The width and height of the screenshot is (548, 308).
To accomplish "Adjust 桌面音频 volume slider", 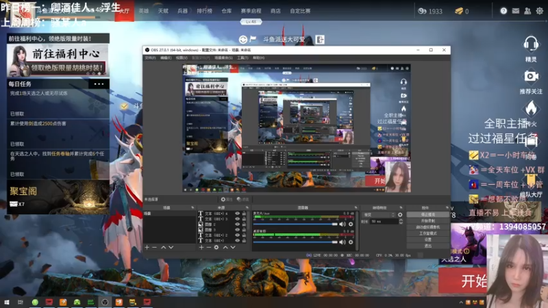I will click(x=295, y=242).
